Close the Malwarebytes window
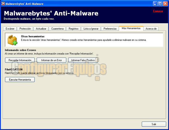 [x=165, y=4]
